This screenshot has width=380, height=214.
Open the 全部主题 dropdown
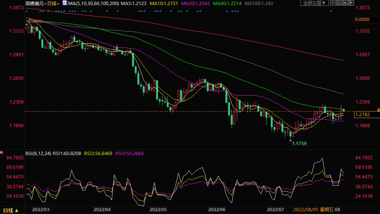pyautogui.click(x=314, y=3)
